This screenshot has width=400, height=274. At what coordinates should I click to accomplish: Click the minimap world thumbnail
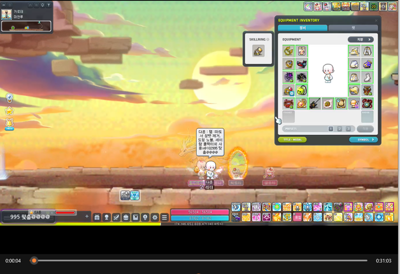pyautogui.click(x=6, y=14)
